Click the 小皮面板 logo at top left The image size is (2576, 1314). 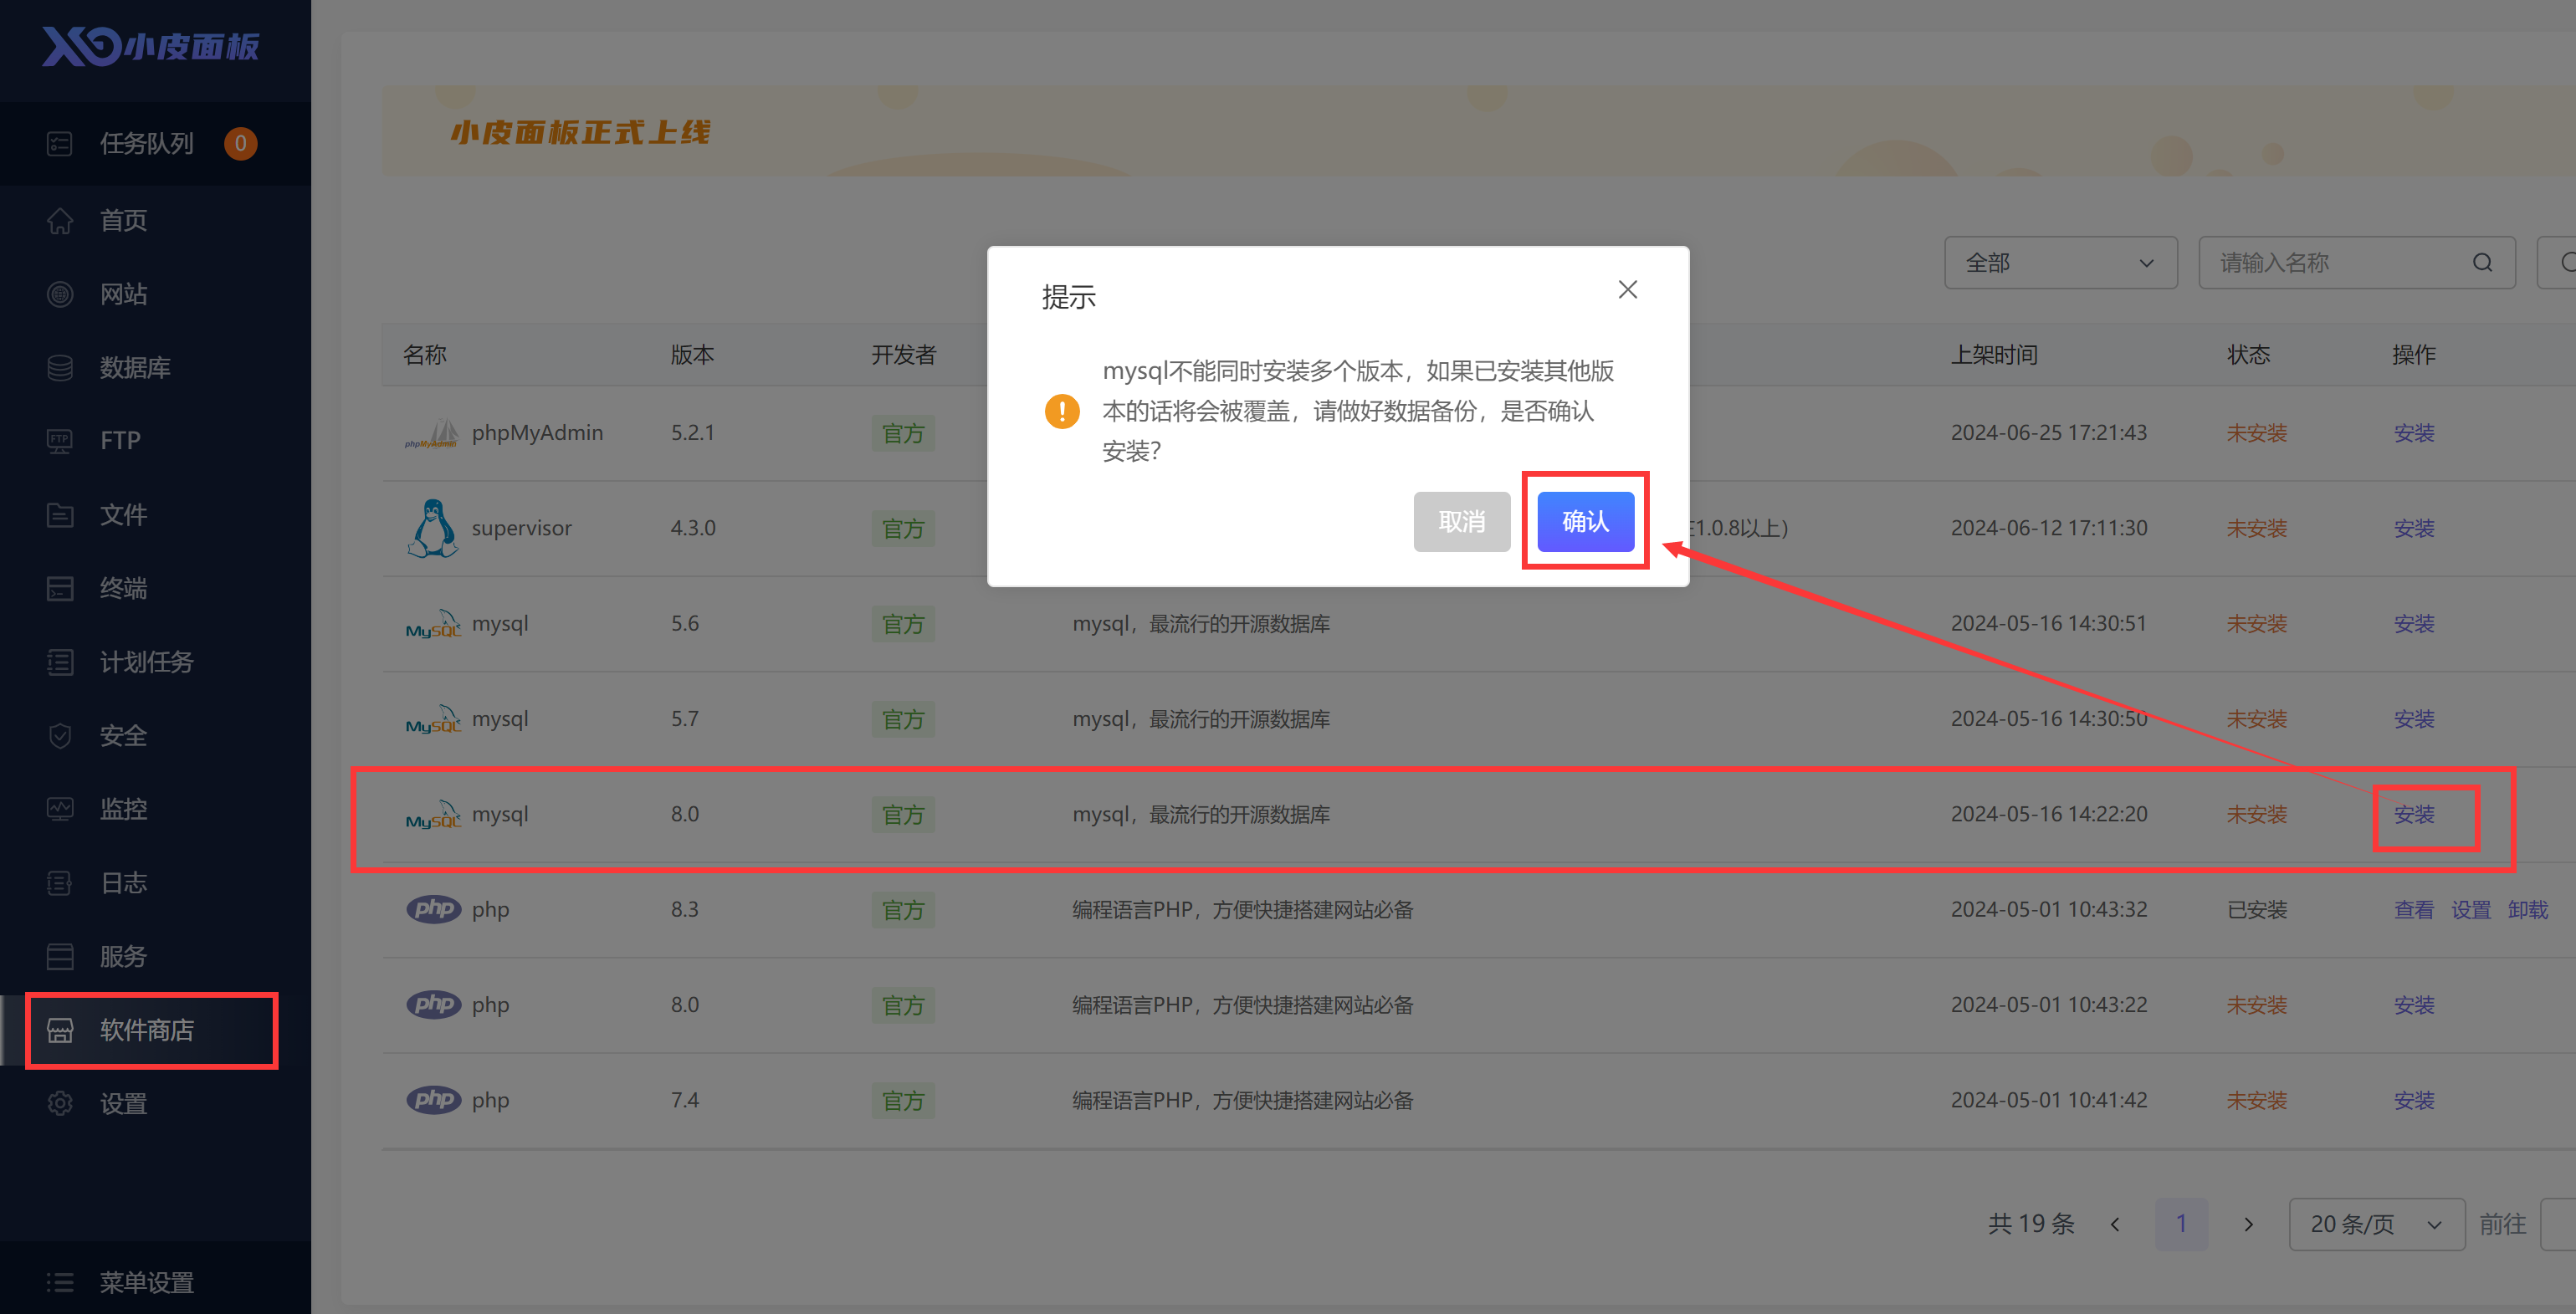point(150,46)
